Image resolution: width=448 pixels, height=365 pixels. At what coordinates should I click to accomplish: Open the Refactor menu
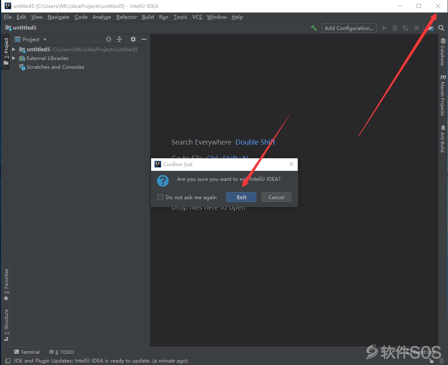(x=127, y=17)
